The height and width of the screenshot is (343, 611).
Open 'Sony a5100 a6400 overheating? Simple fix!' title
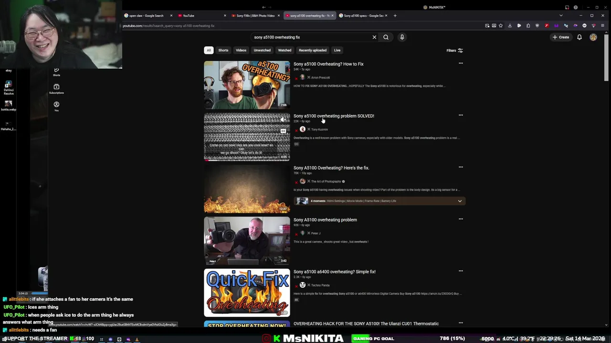(x=335, y=272)
